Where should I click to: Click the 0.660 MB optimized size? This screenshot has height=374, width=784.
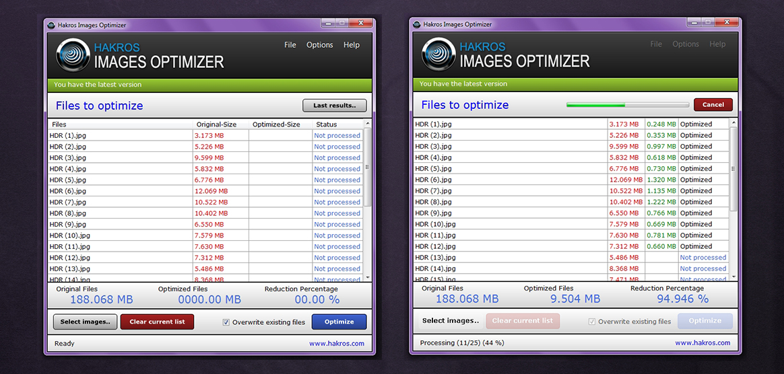[661, 246]
